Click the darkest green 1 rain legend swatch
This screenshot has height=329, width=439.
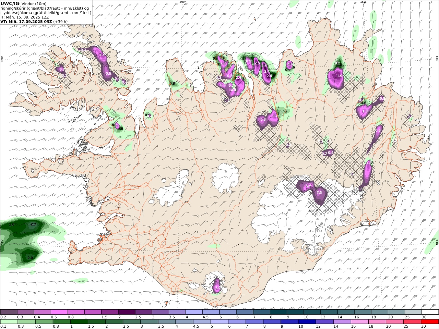click(x=79, y=322)
